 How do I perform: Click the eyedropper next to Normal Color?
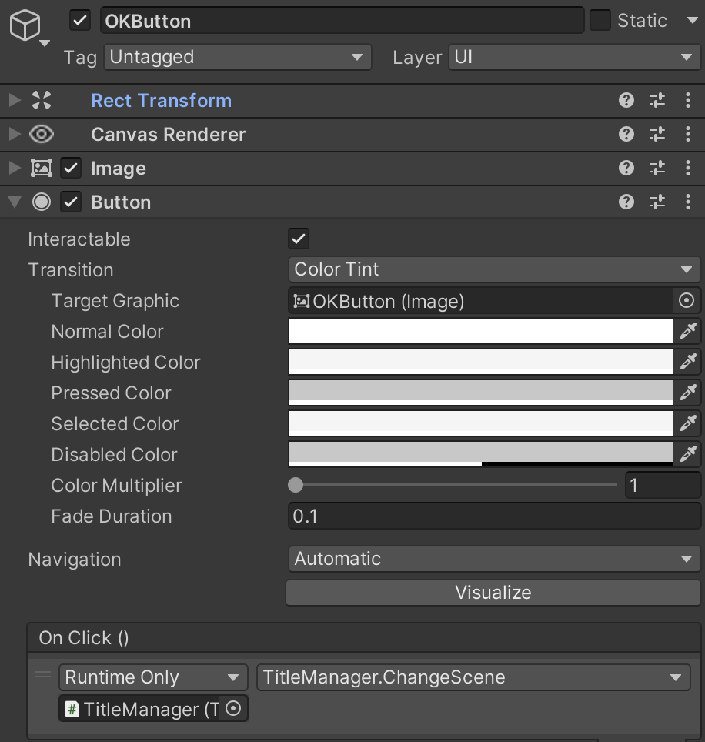point(688,332)
